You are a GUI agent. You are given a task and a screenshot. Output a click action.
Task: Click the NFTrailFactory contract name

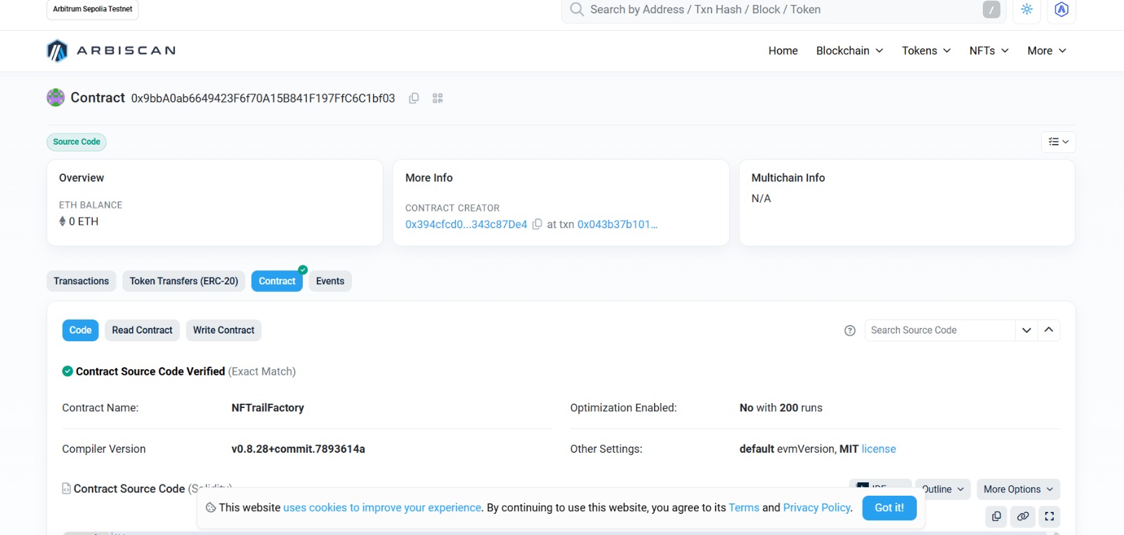click(x=268, y=408)
